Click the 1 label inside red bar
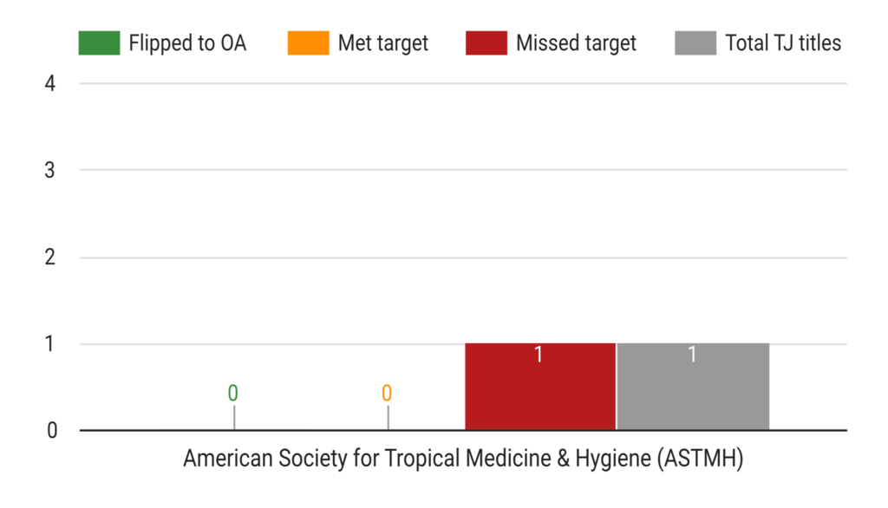 tap(539, 355)
